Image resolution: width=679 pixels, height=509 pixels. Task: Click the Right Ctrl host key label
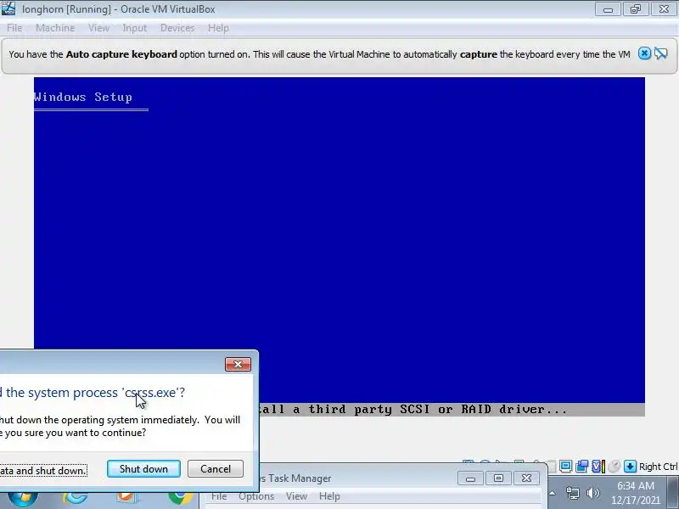click(659, 467)
